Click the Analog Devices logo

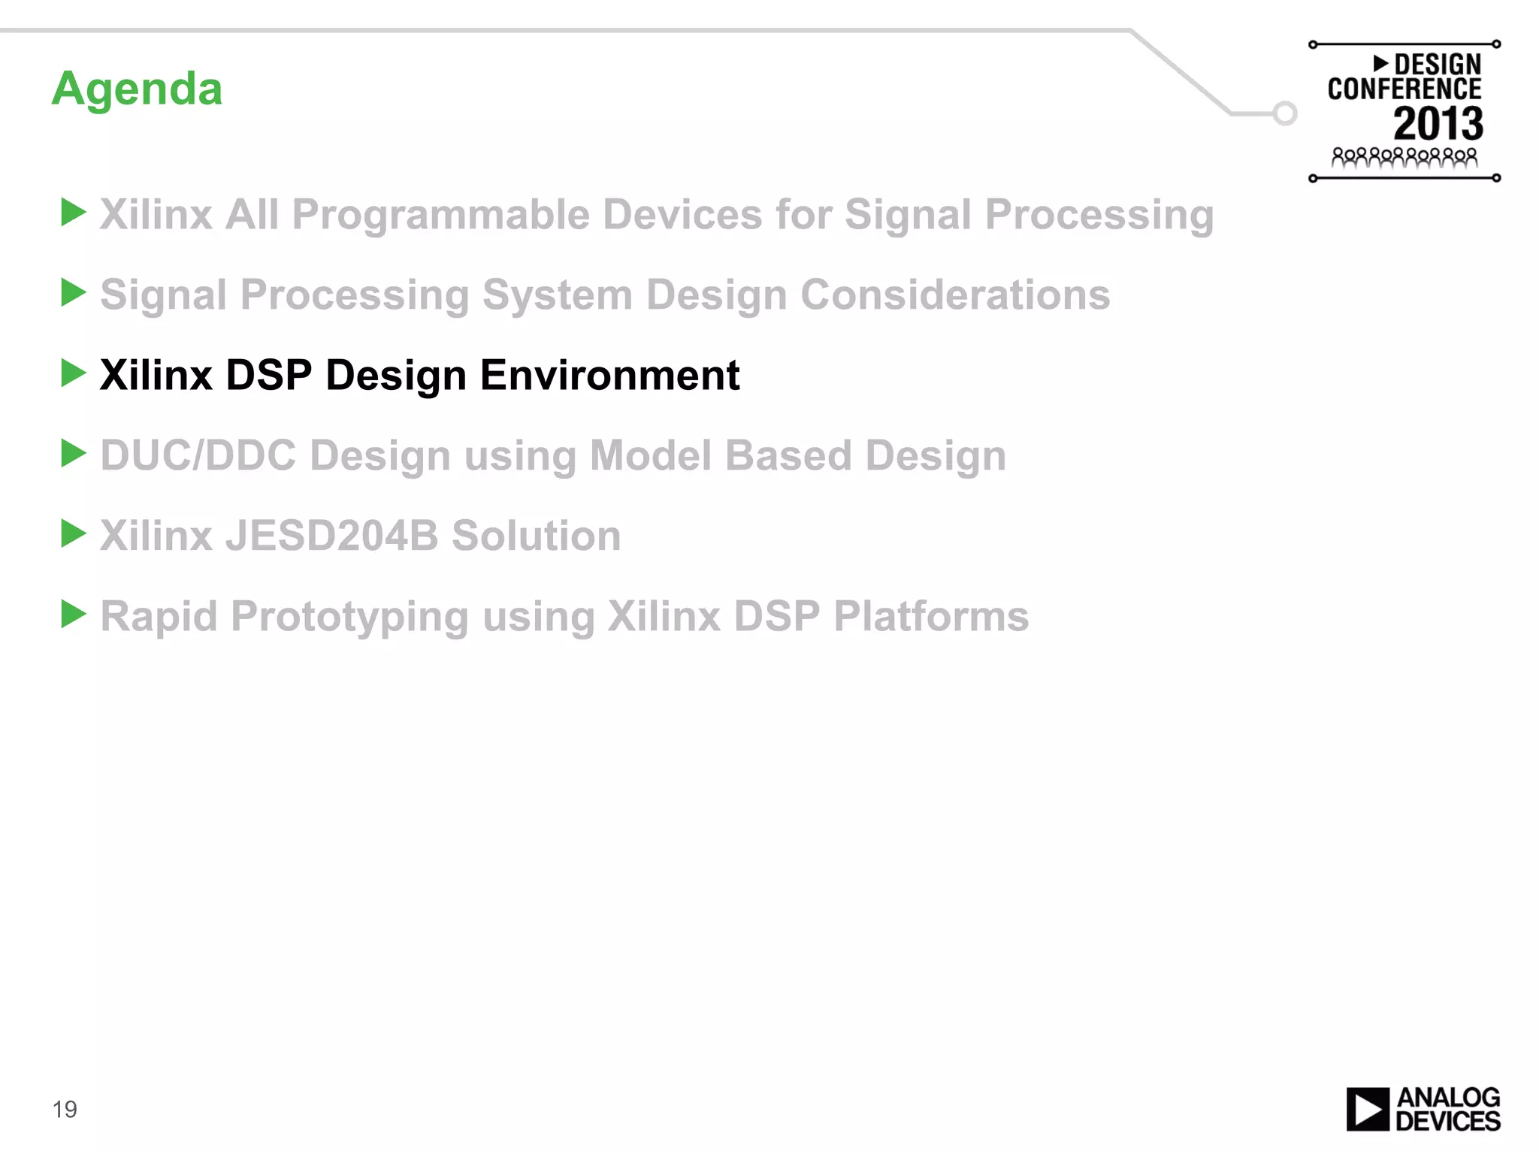[x=1423, y=1109]
